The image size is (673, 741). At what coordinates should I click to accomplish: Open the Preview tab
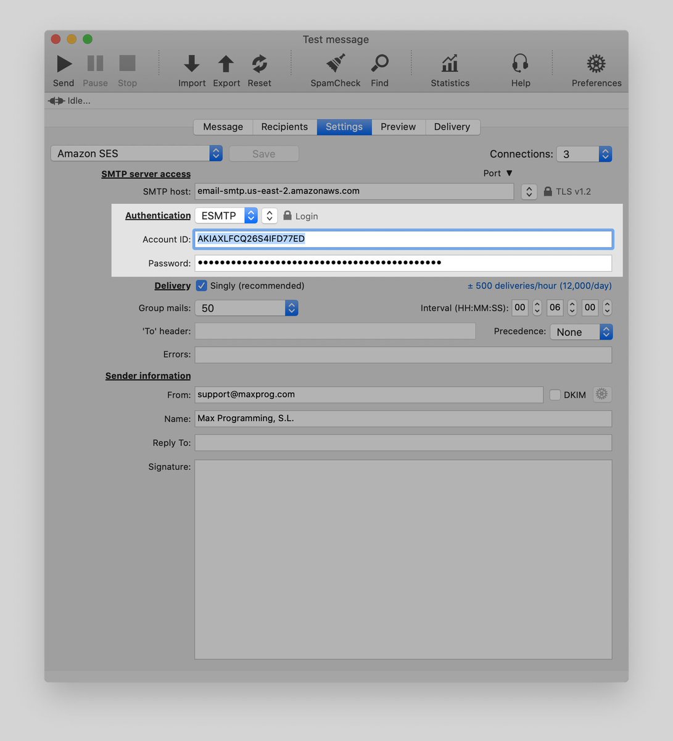398,127
